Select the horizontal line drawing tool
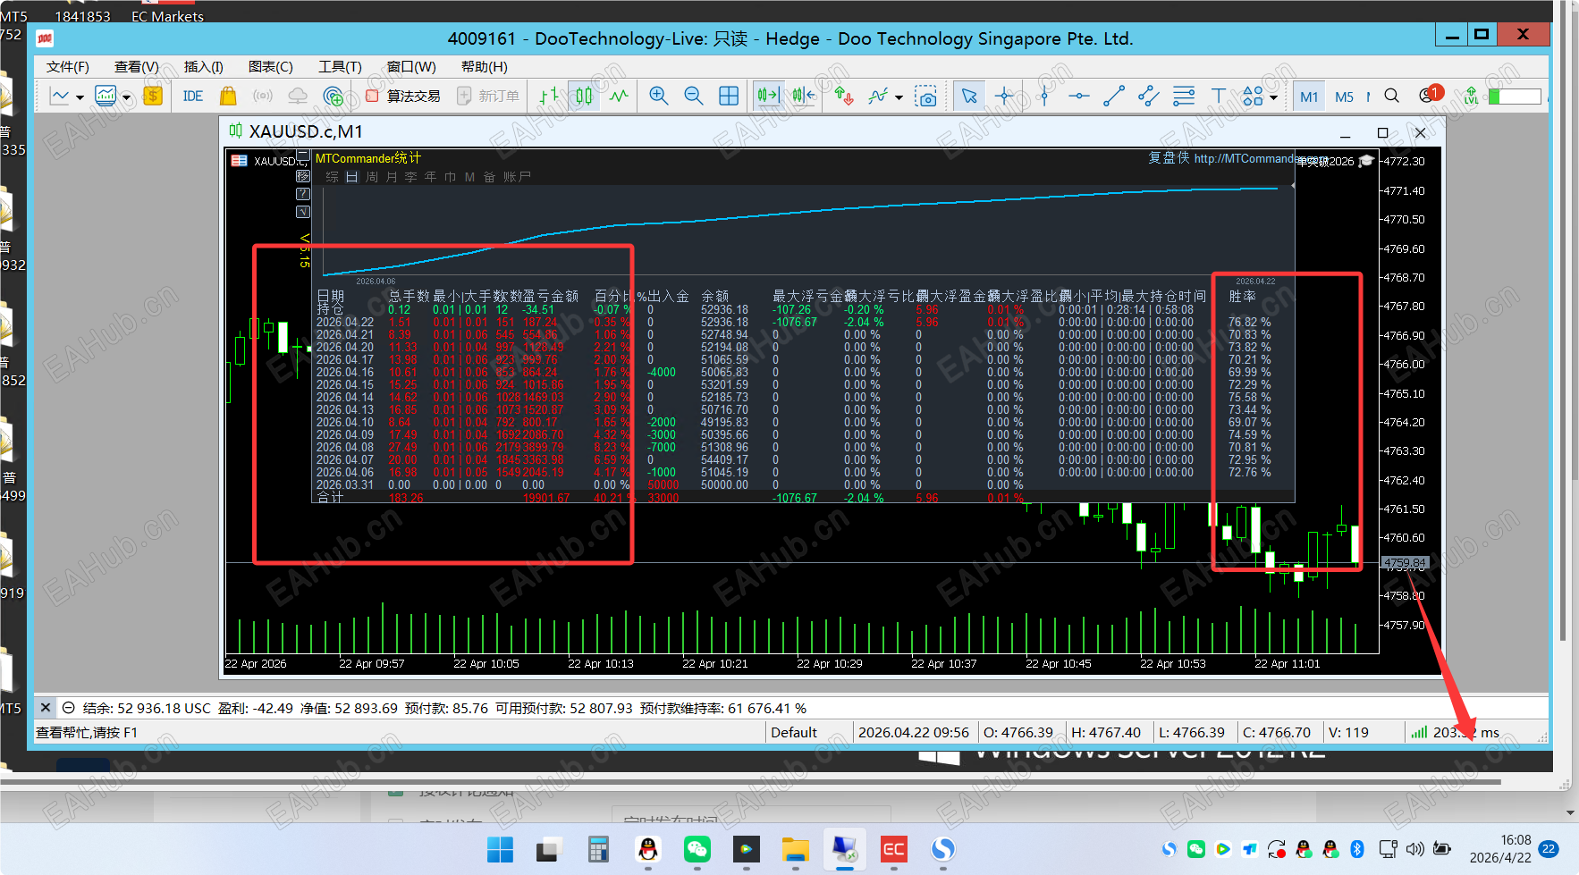1579x875 pixels. point(1079,96)
